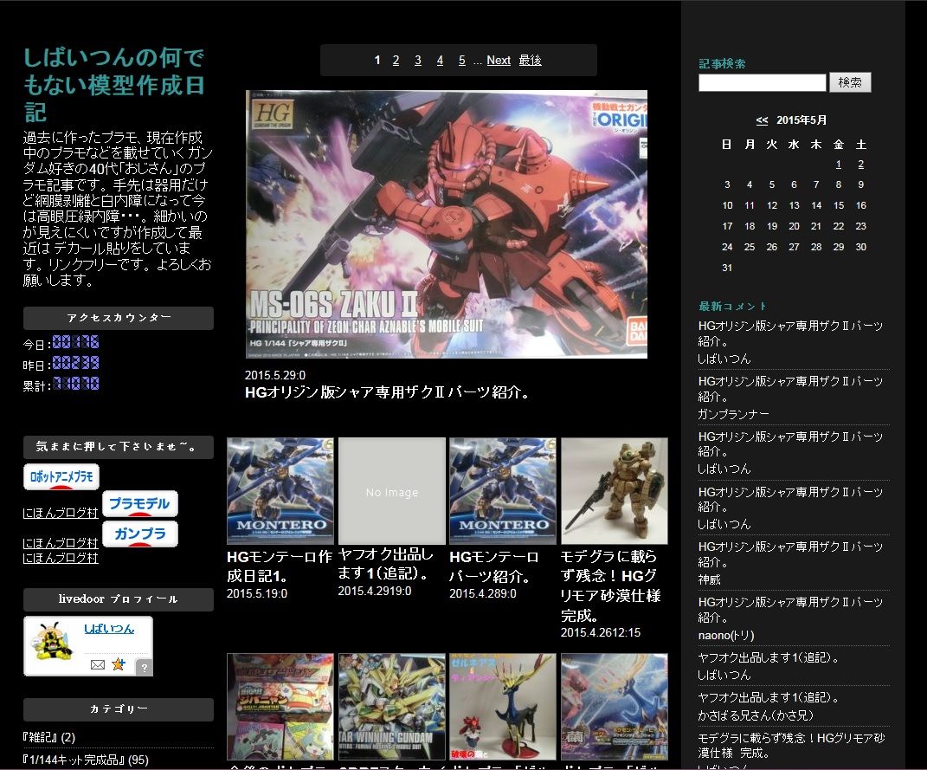927x770 pixels.
Task: Open comment by ガンプランナー
Action: tap(790, 389)
